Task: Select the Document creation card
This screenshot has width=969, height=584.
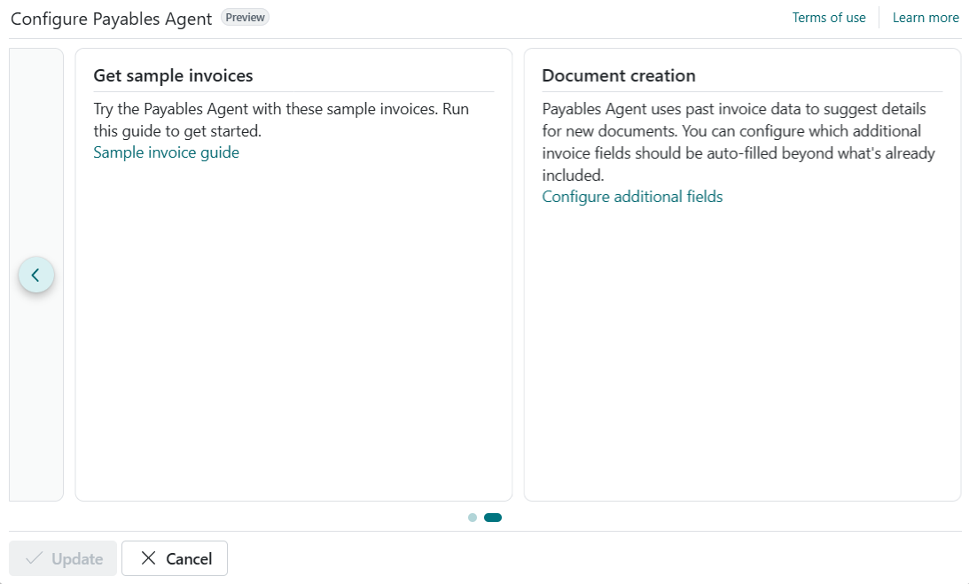Action: 743,275
